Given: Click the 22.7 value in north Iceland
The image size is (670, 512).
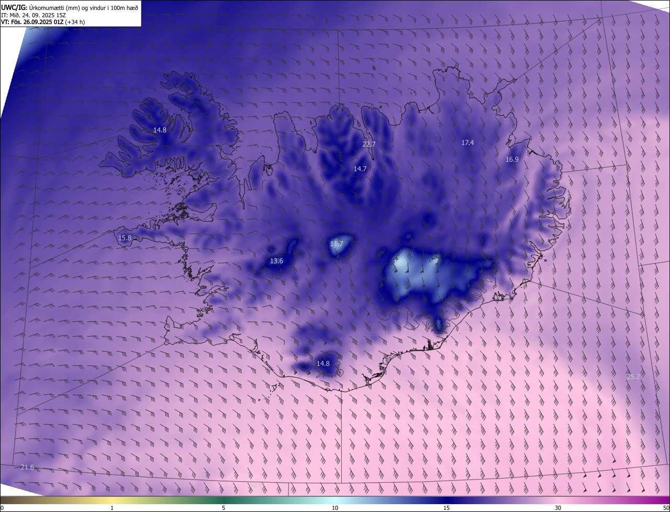Looking at the screenshot, I should coord(369,144).
